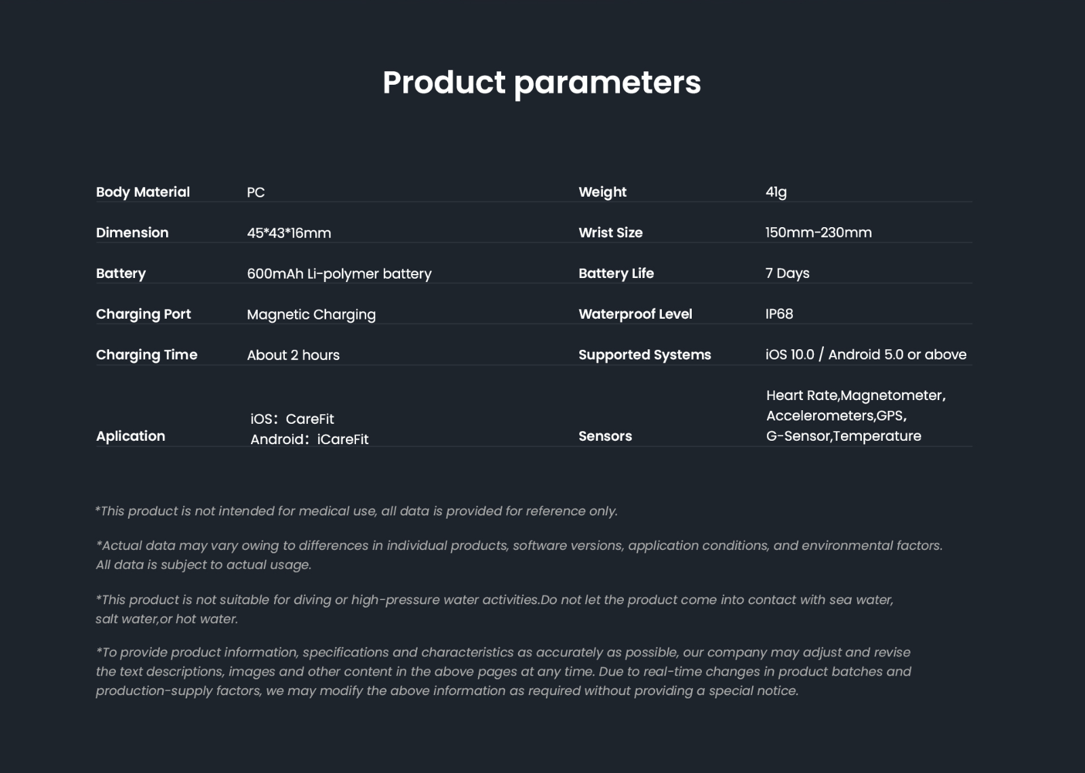Click the Product parameters heading

(x=541, y=83)
